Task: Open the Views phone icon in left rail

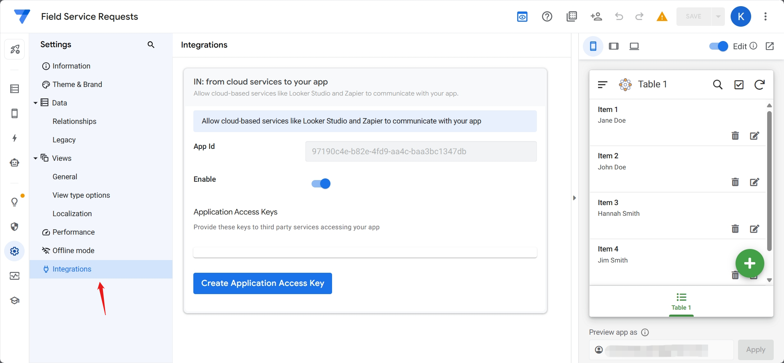Action: tap(15, 114)
